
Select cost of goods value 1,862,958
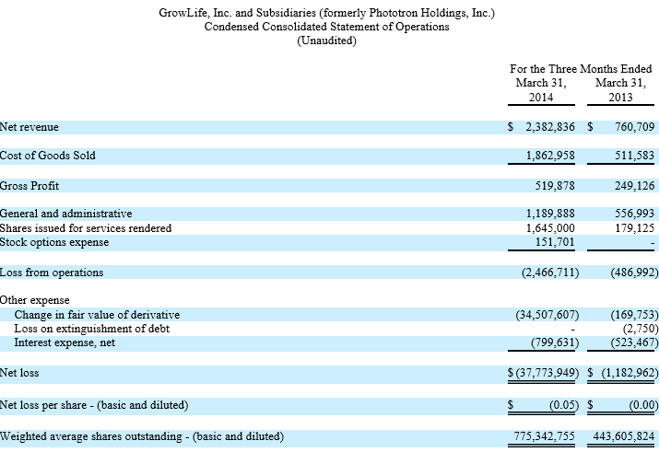pyautogui.click(x=550, y=156)
